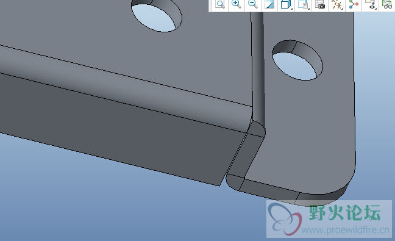Select the Zoom Out tool

click(x=253, y=4)
